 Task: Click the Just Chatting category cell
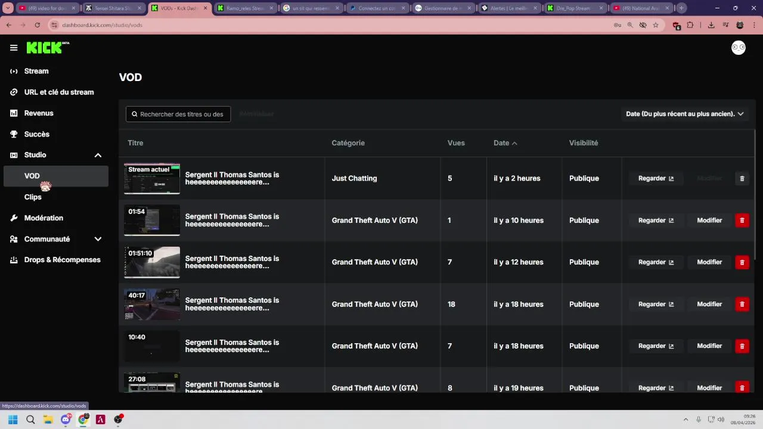click(354, 178)
